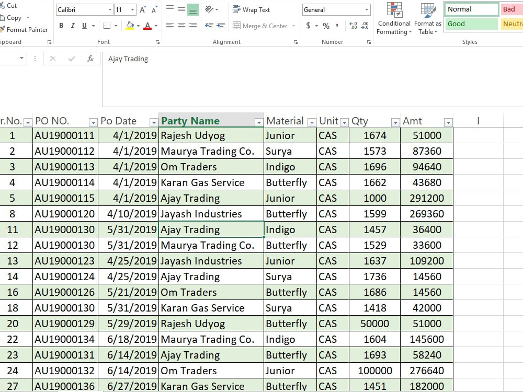Open Po Date column filter

tap(153, 123)
